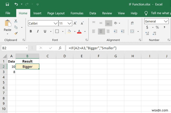
Task: Click the Orientation text-angle icon
Action: click(x=115, y=23)
